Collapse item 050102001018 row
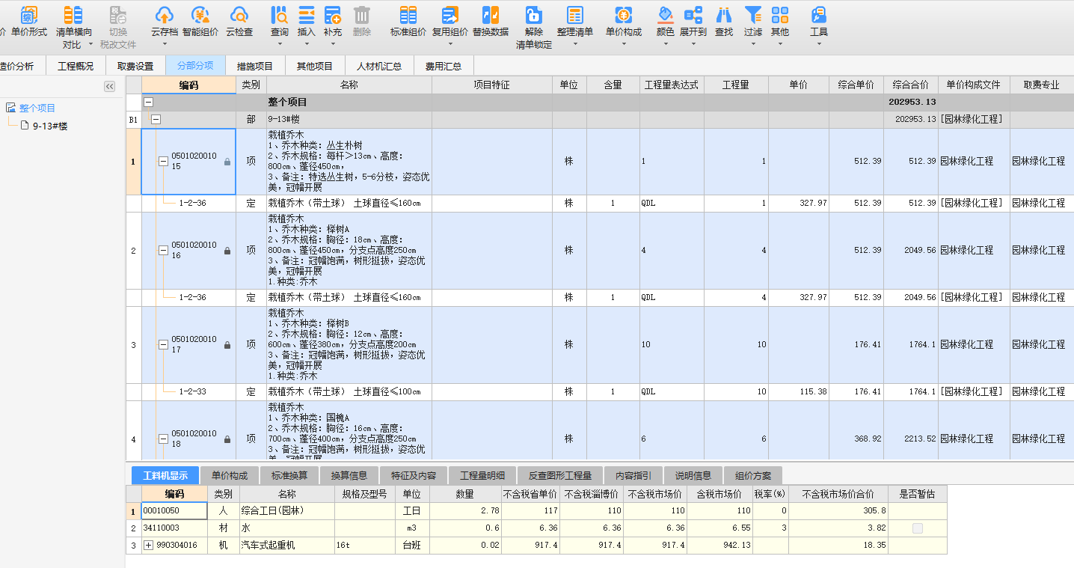1074x568 pixels. coord(163,439)
